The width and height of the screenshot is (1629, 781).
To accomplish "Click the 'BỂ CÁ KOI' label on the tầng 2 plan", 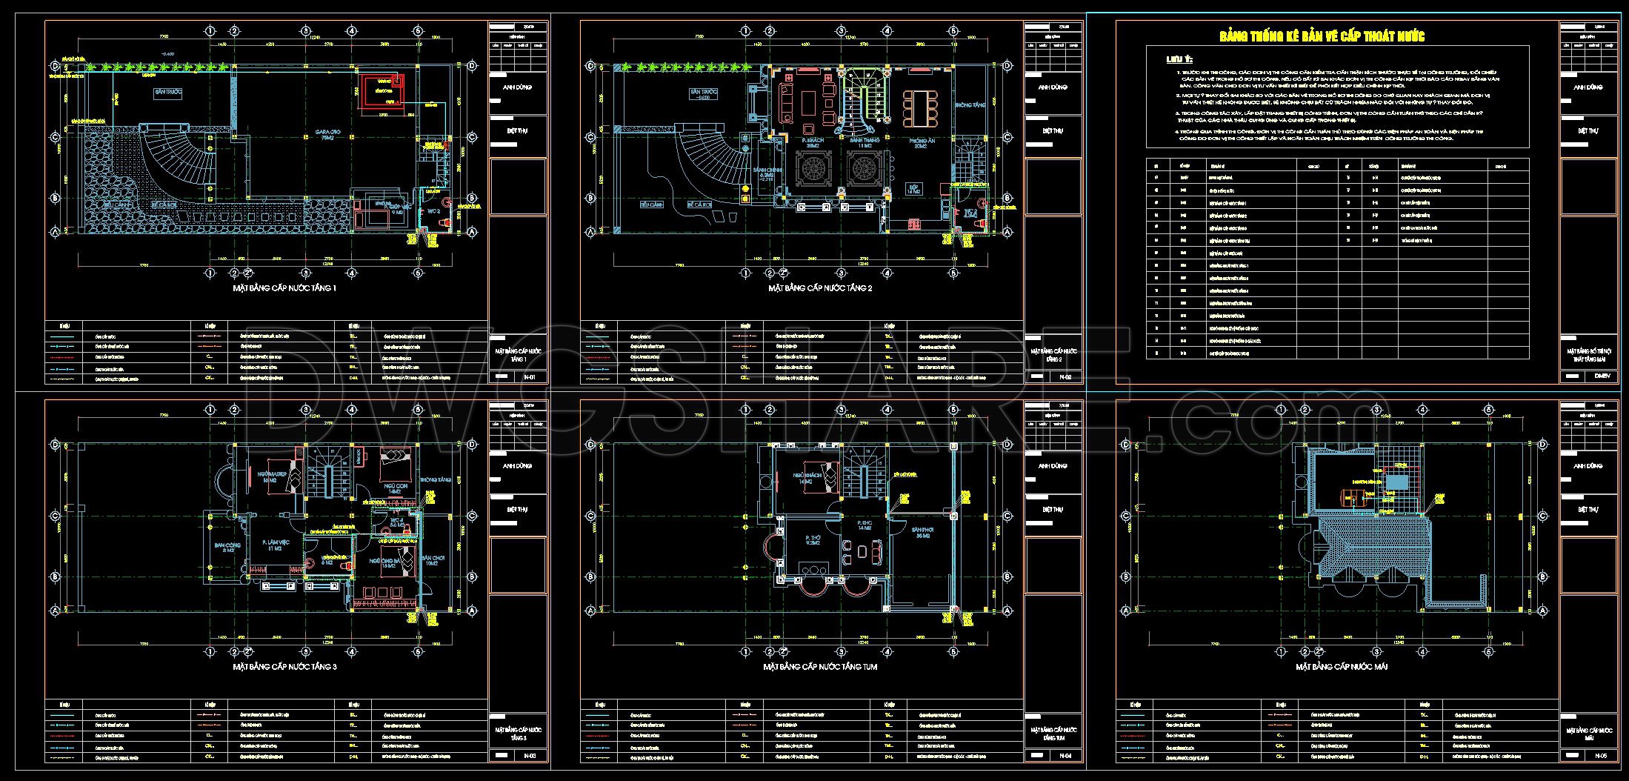I will [699, 205].
